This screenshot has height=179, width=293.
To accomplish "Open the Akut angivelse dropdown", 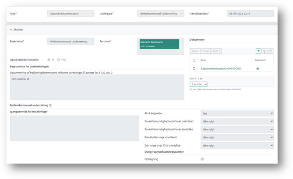I will pos(237,113).
